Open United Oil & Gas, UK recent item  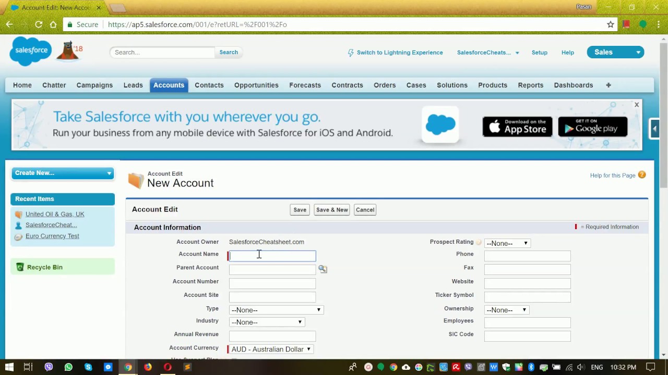coord(55,214)
